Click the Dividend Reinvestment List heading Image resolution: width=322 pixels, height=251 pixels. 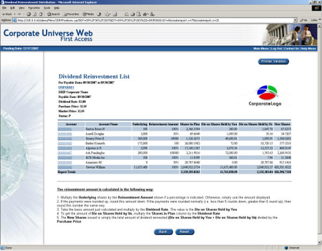click(94, 77)
